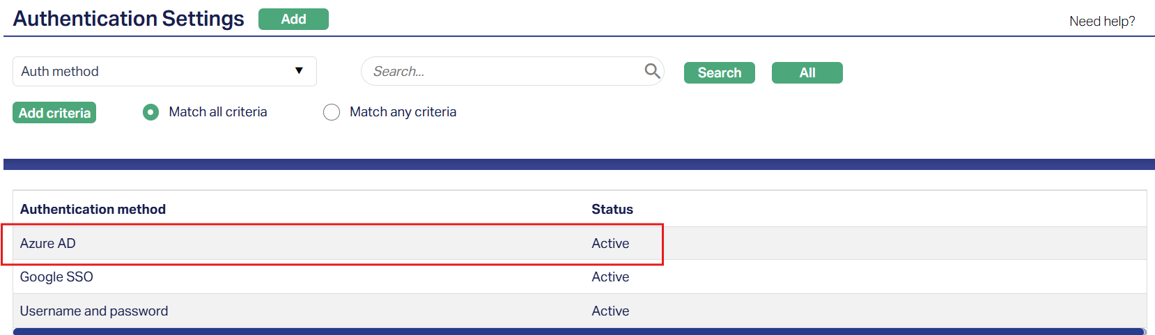Image resolution: width=1155 pixels, height=335 pixels.
Task: Click the Add criteria button
Action: point(54,113)
